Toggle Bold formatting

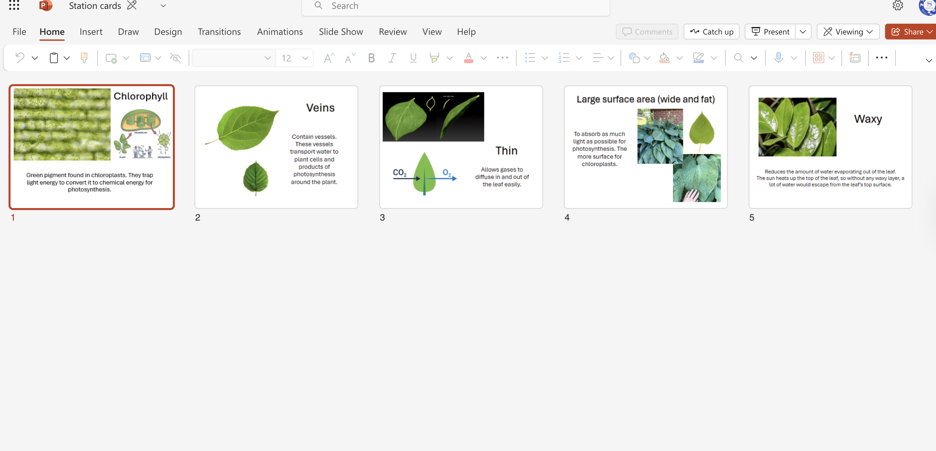pyautogui.click(x=371, y=58)
